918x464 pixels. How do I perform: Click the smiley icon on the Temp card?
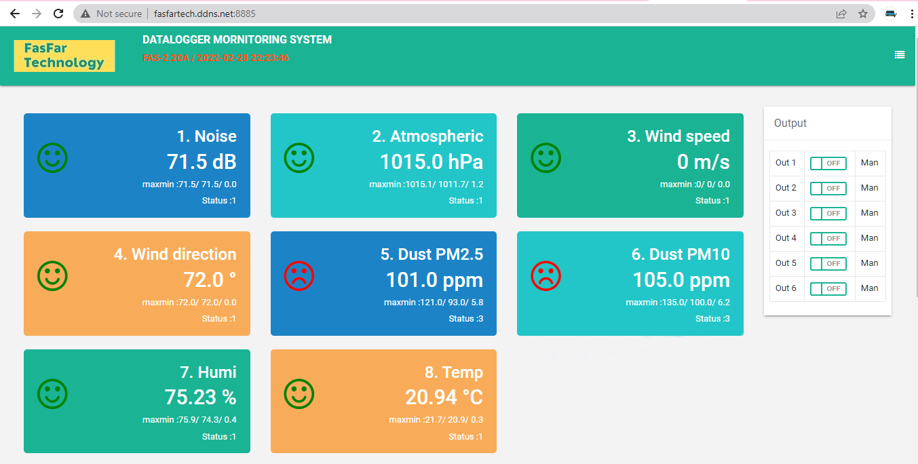[299, 393]
